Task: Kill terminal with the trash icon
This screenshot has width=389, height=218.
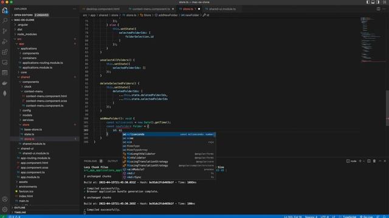Action: coord(374,161)
